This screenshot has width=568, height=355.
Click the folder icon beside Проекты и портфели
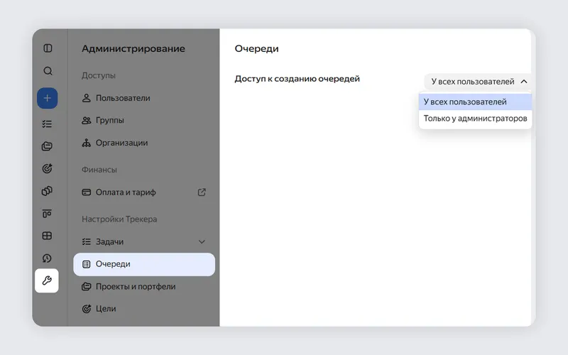pos(86,287)
